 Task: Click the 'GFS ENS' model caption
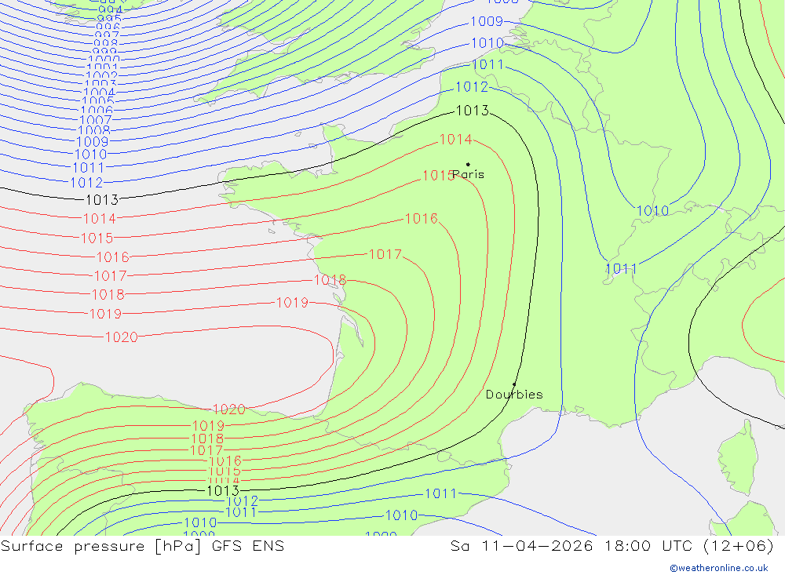(x=248, y=546)
